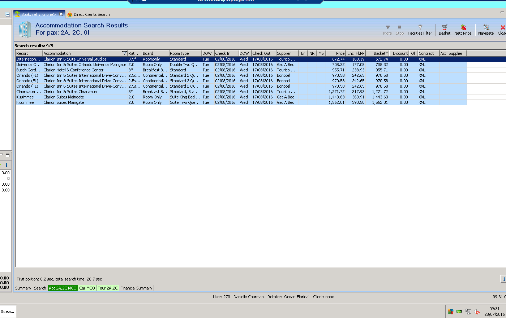Click the Basket column sort arrow

(387, 53)
